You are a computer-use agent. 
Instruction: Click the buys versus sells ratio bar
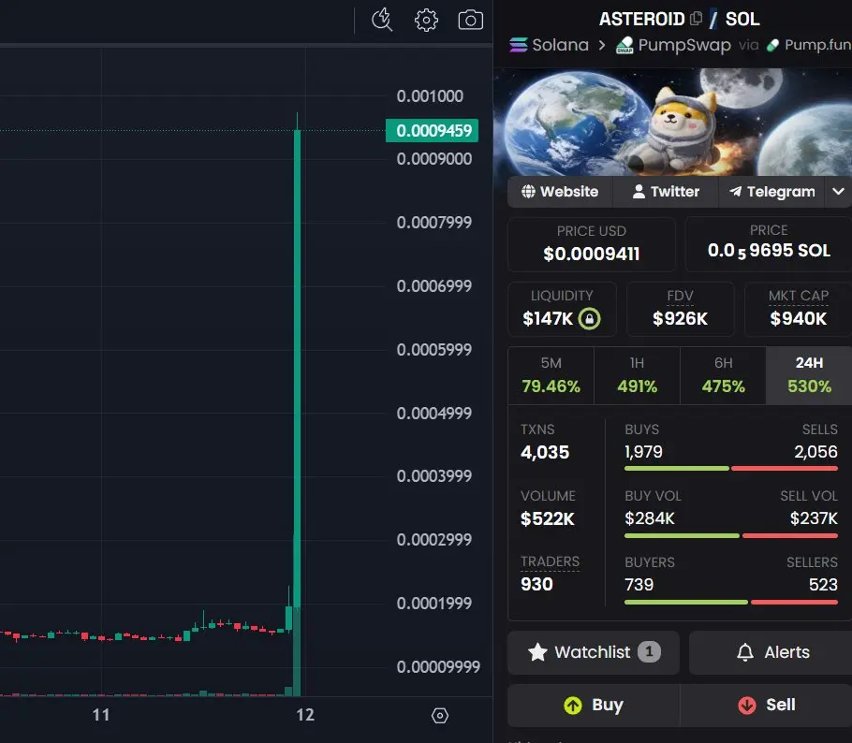pos(731,468)
